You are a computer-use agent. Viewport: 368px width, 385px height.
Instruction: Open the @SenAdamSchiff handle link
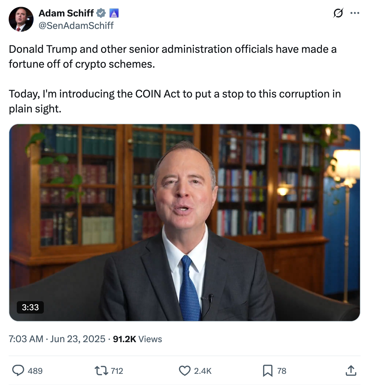pyautogui.click(x=76, y=25)
